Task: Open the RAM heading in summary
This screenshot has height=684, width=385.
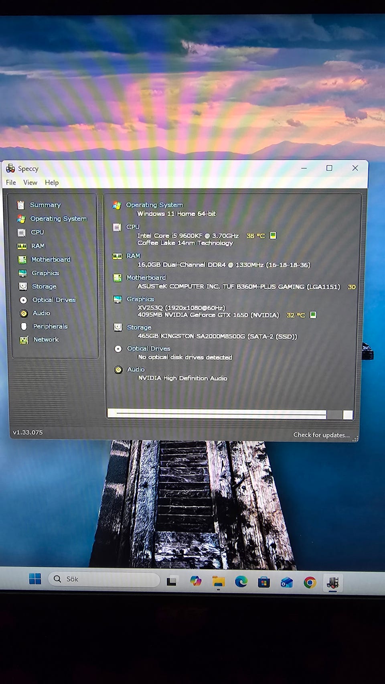Action: click(x=134, y=256)
